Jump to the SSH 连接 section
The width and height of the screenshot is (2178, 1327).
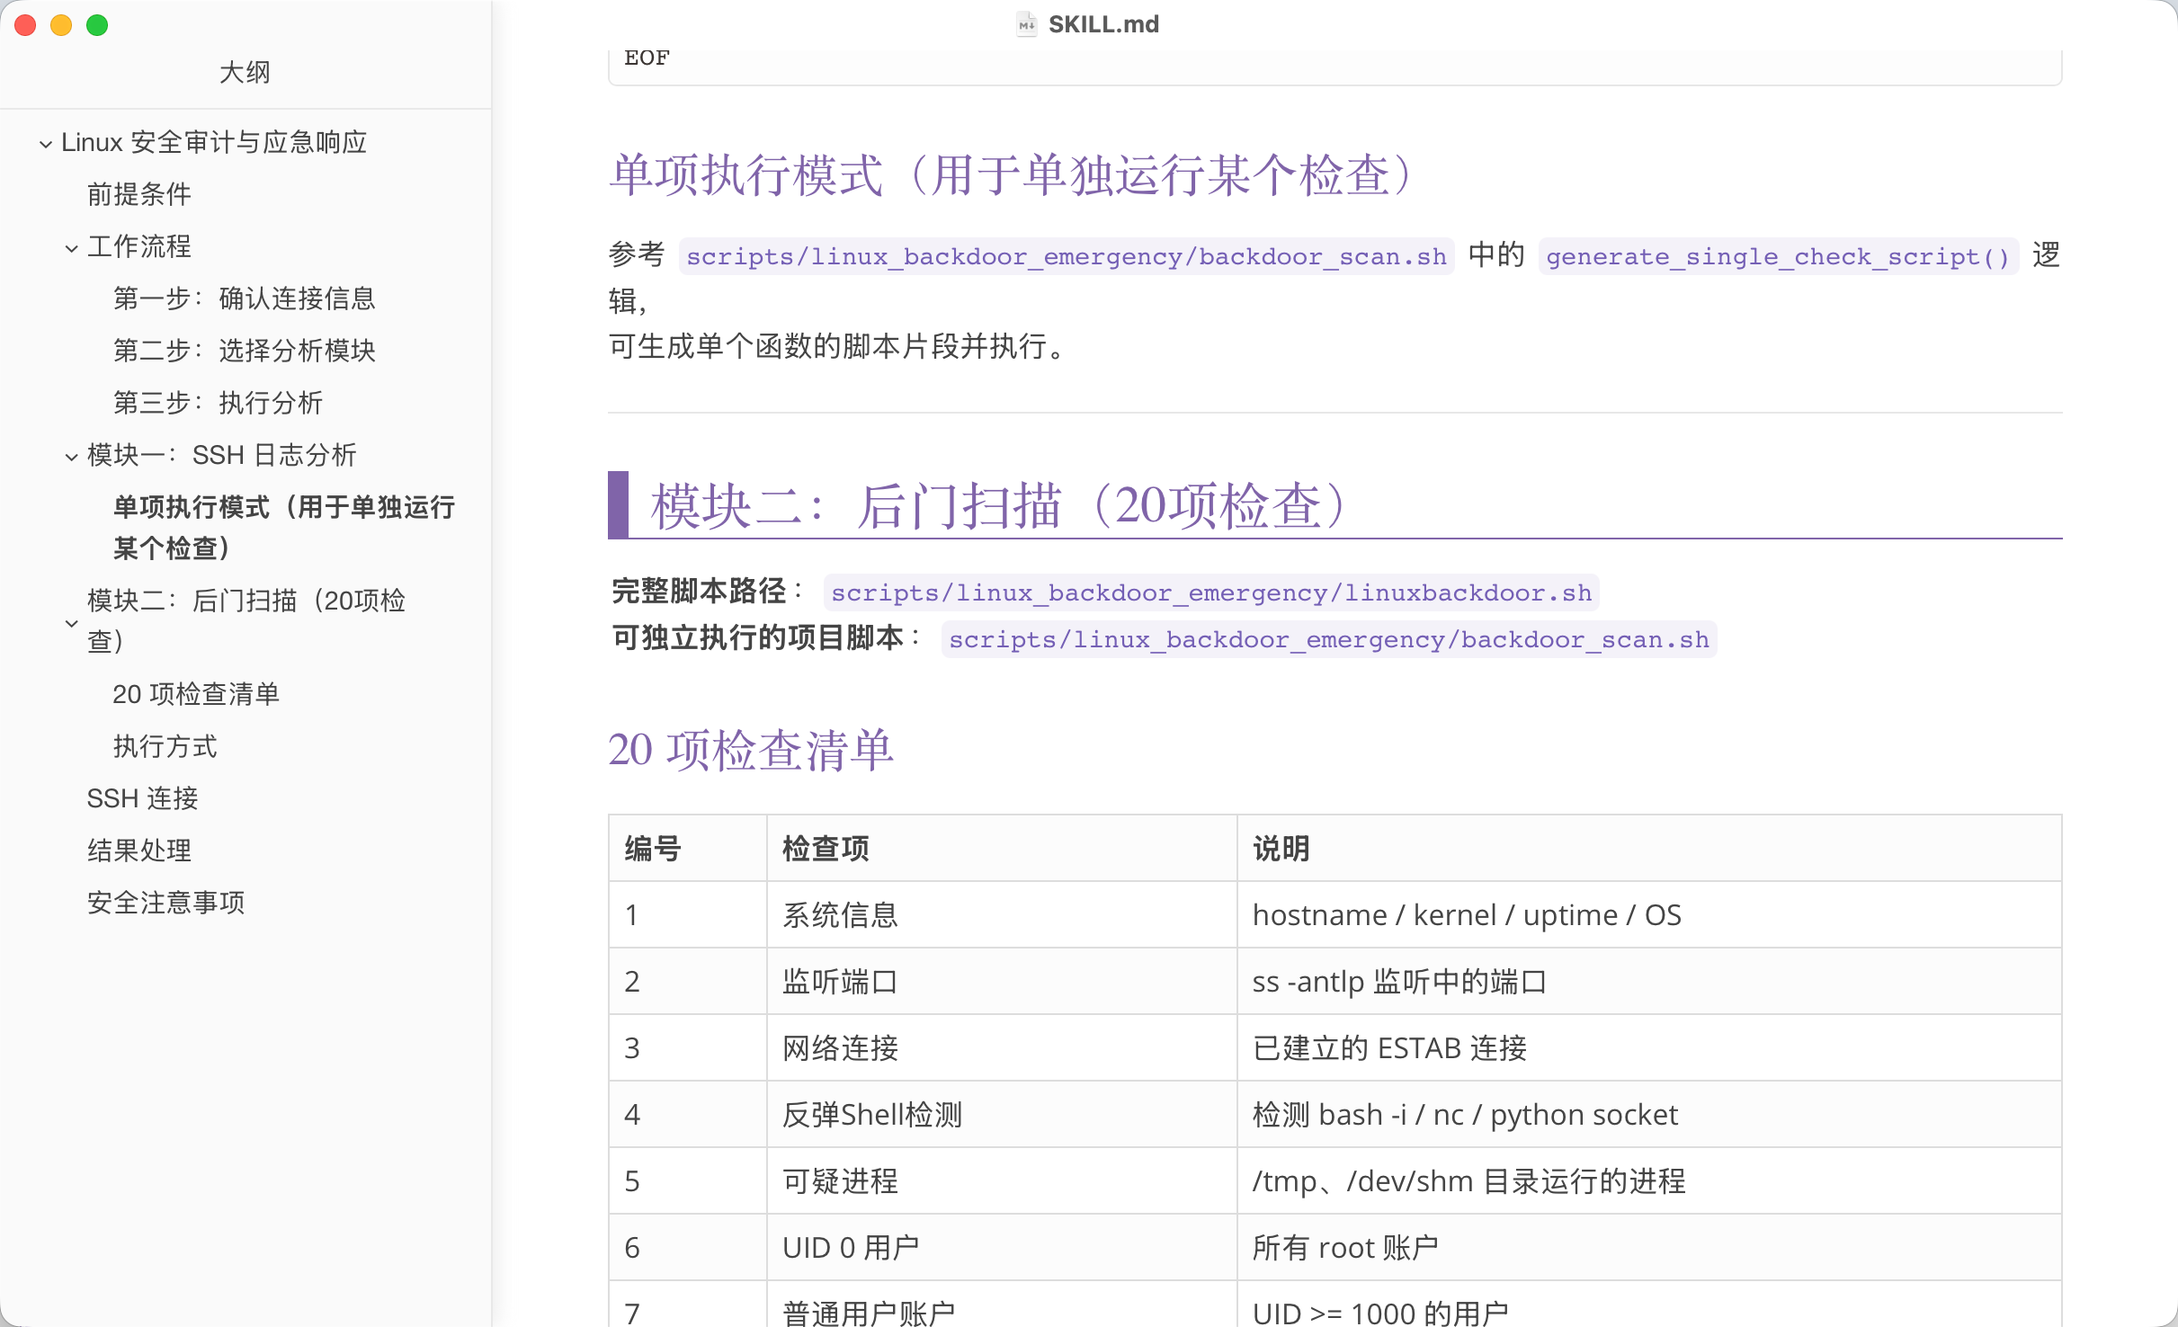(142, 798)
